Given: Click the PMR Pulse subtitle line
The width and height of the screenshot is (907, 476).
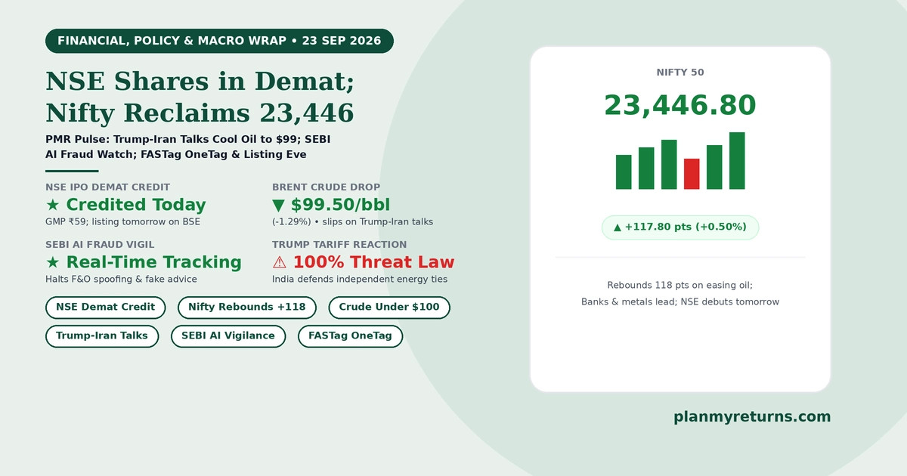Looking at the screenshot, I should (x=187, y=140).
